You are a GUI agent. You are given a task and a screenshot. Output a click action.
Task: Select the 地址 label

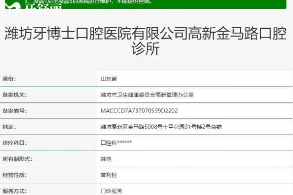click(9, 127)
